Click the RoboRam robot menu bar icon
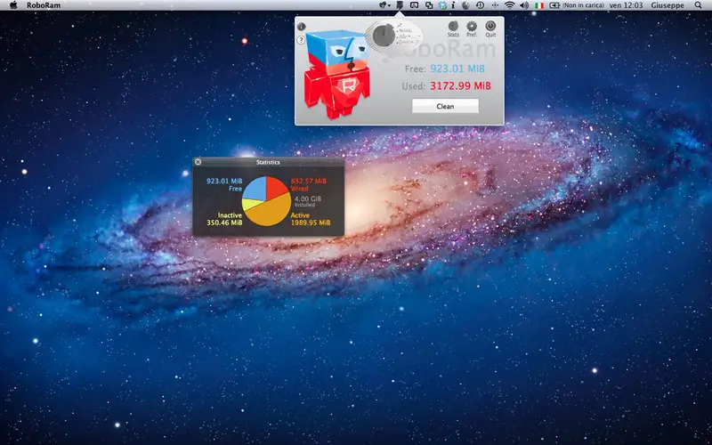The width and height of the screenshot is (712, 445). coord(400,5)
